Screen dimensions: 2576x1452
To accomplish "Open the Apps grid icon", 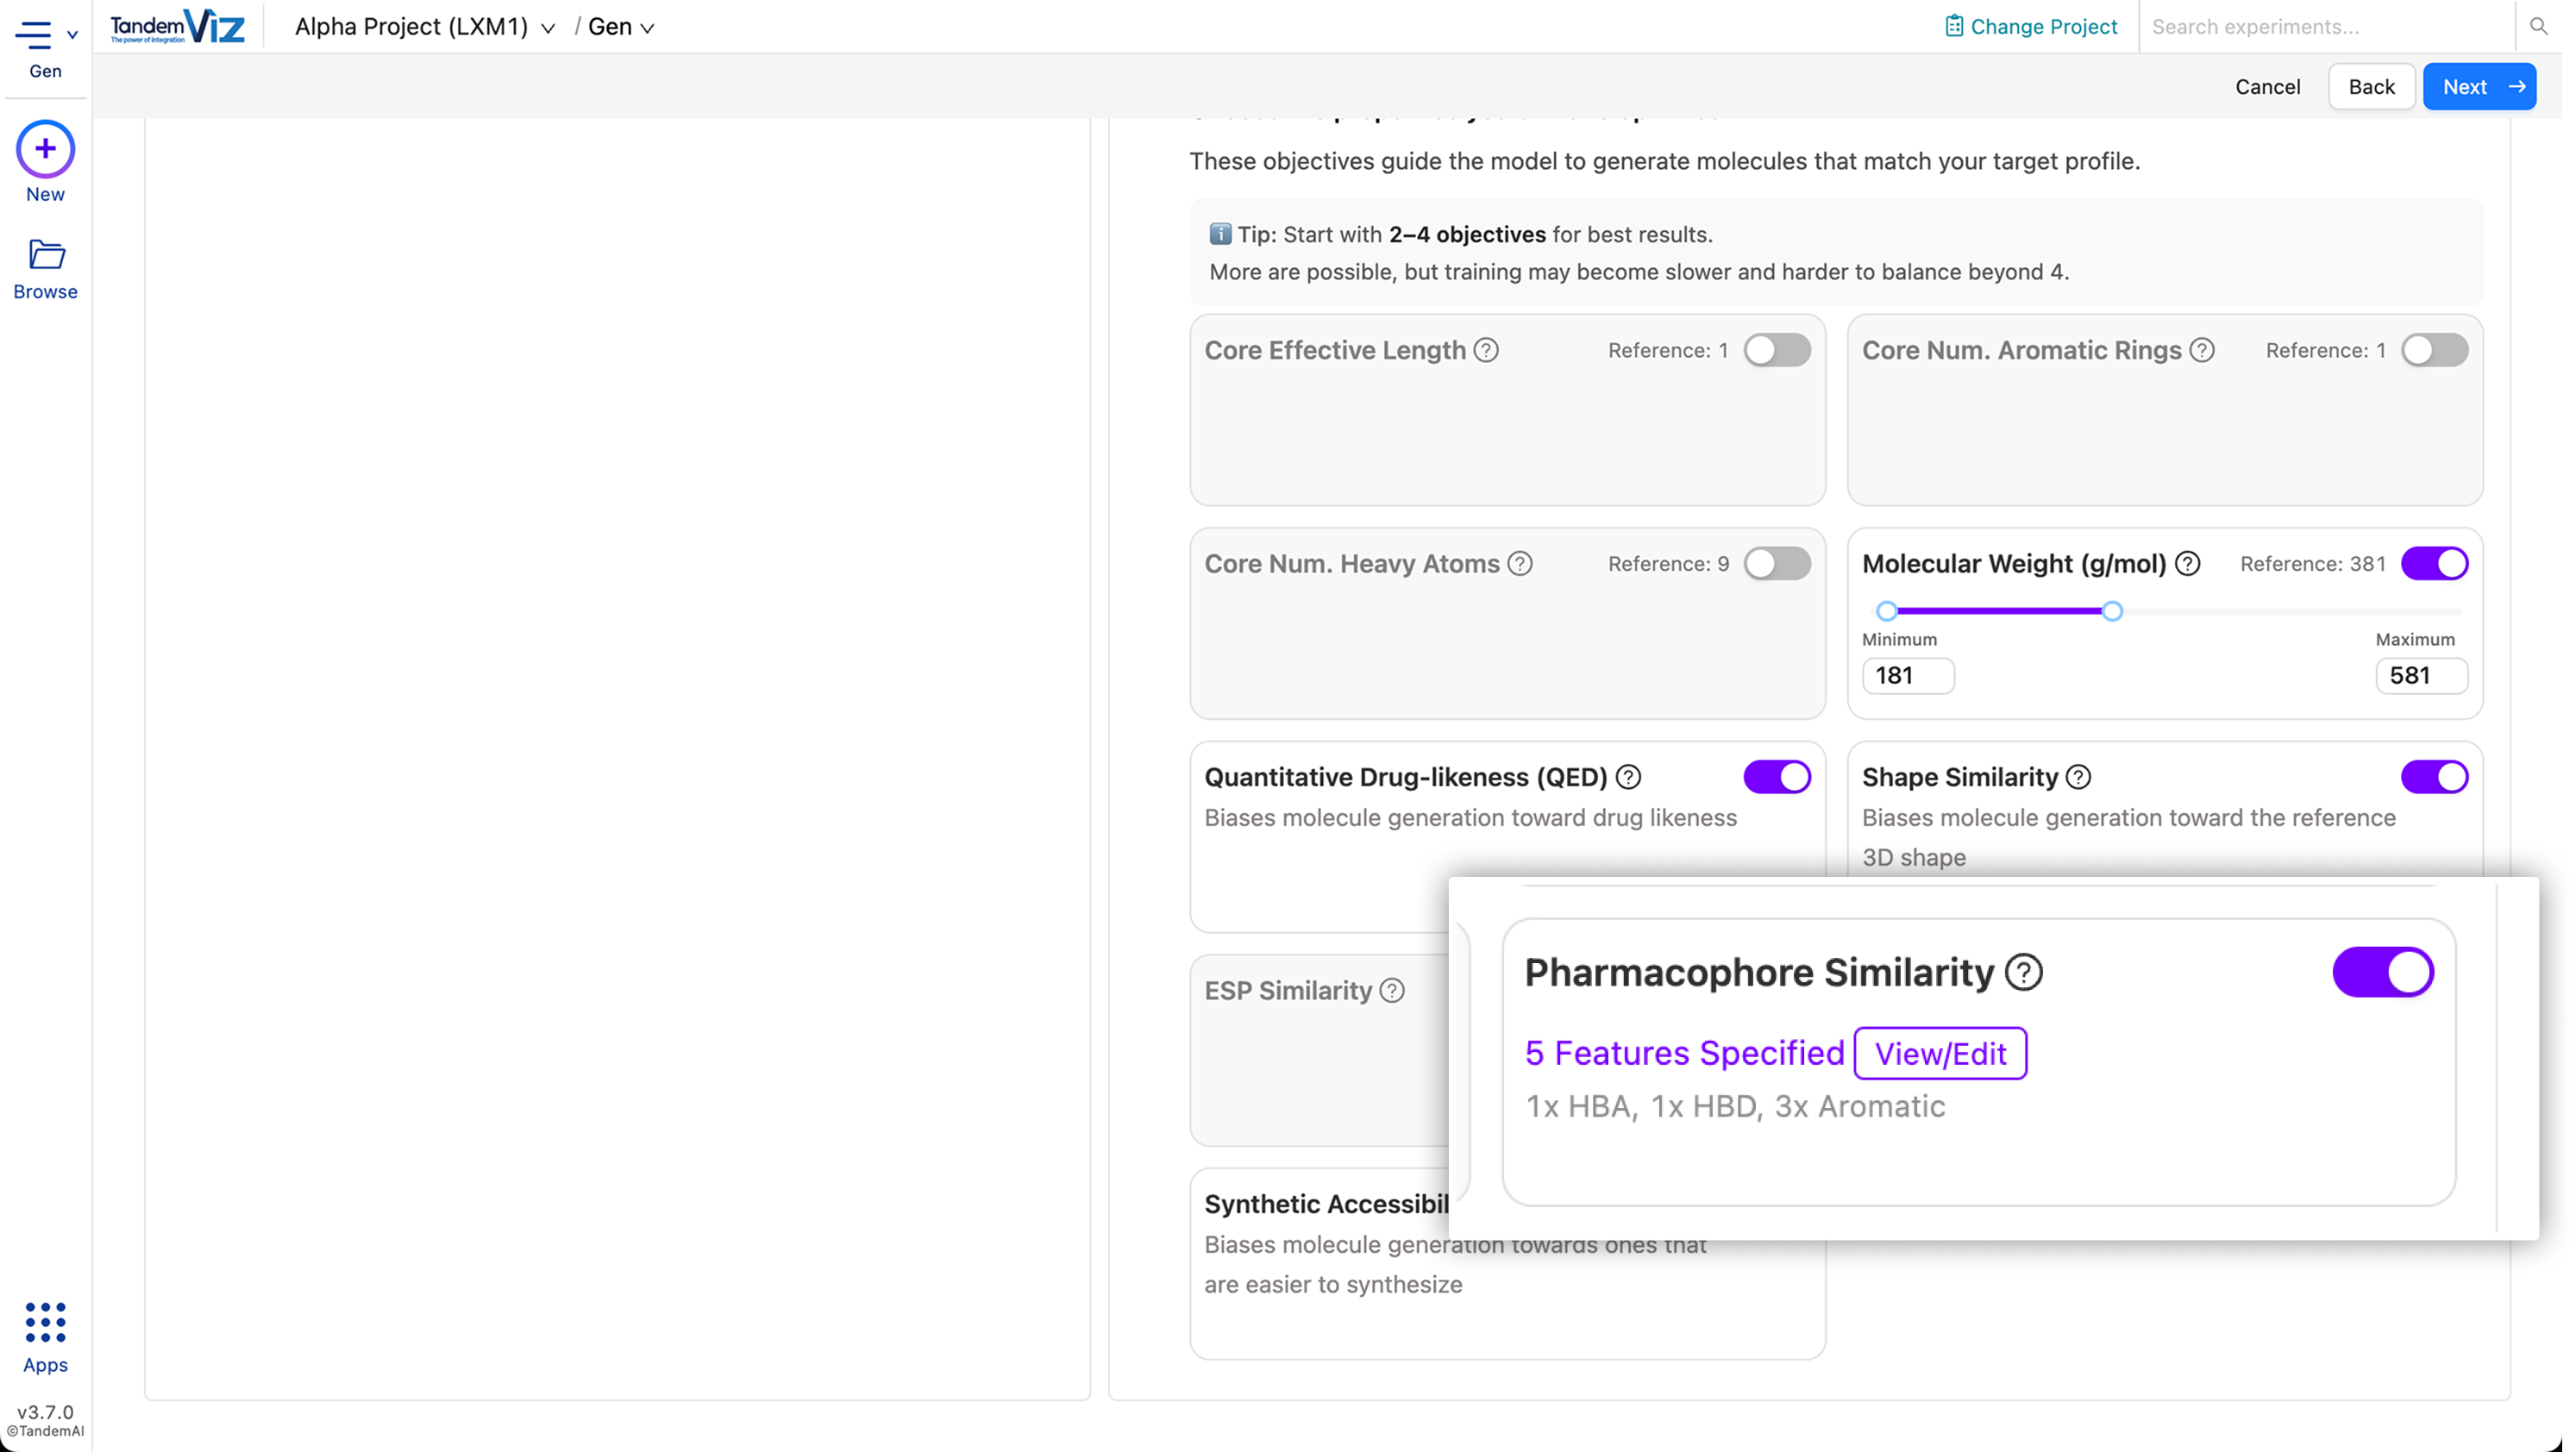I will coord(45,1322).
